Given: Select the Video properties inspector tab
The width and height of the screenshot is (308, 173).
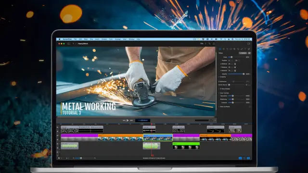Looking at the screenshot, I should tap(220, 49).
